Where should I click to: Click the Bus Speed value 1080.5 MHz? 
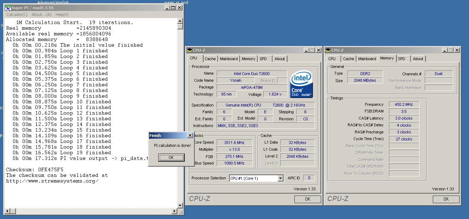tap(234, 163)
